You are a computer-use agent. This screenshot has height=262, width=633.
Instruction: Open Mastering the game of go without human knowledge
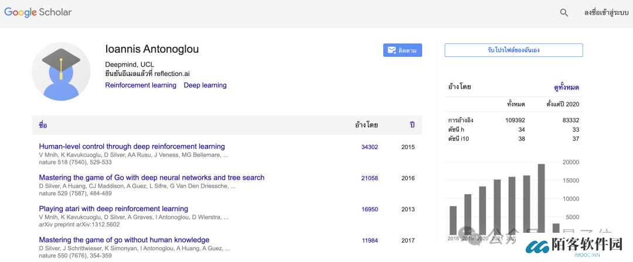click(x=124, y=240)
